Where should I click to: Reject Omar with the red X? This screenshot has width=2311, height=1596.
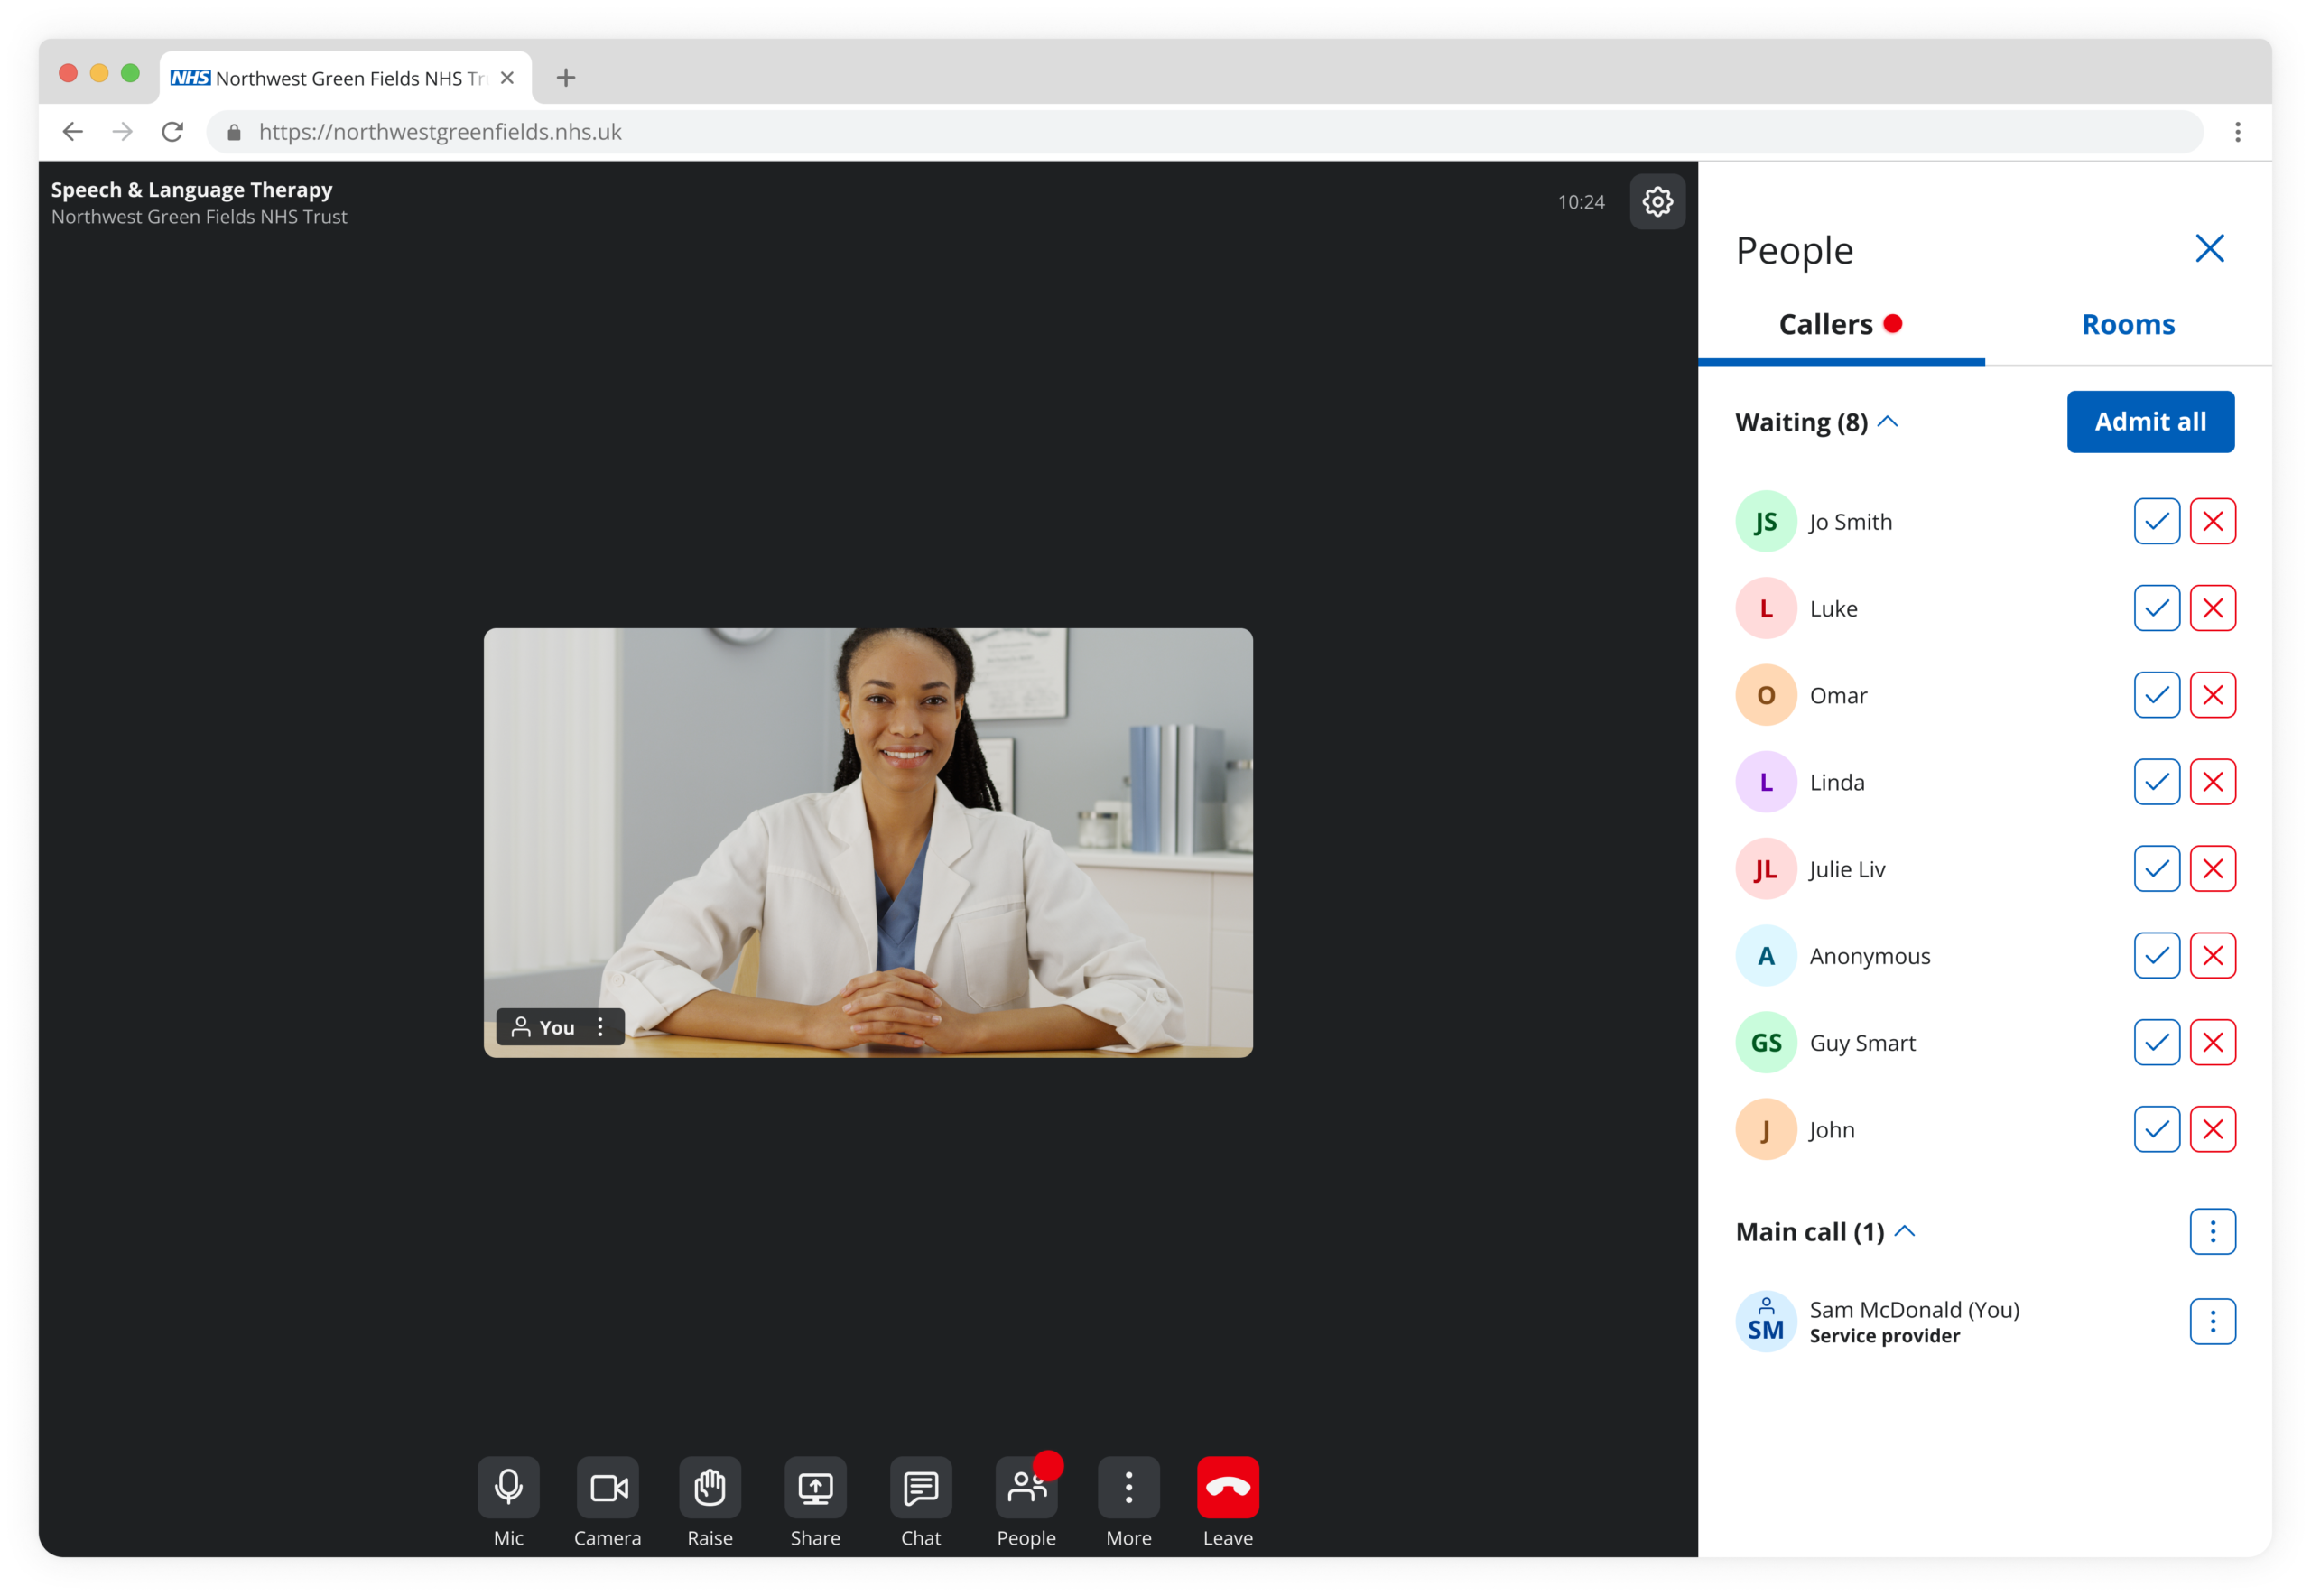[2212, 695]
